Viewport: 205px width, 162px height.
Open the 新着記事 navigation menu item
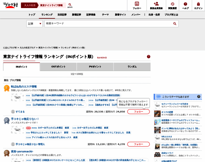(x=76, y=15)
